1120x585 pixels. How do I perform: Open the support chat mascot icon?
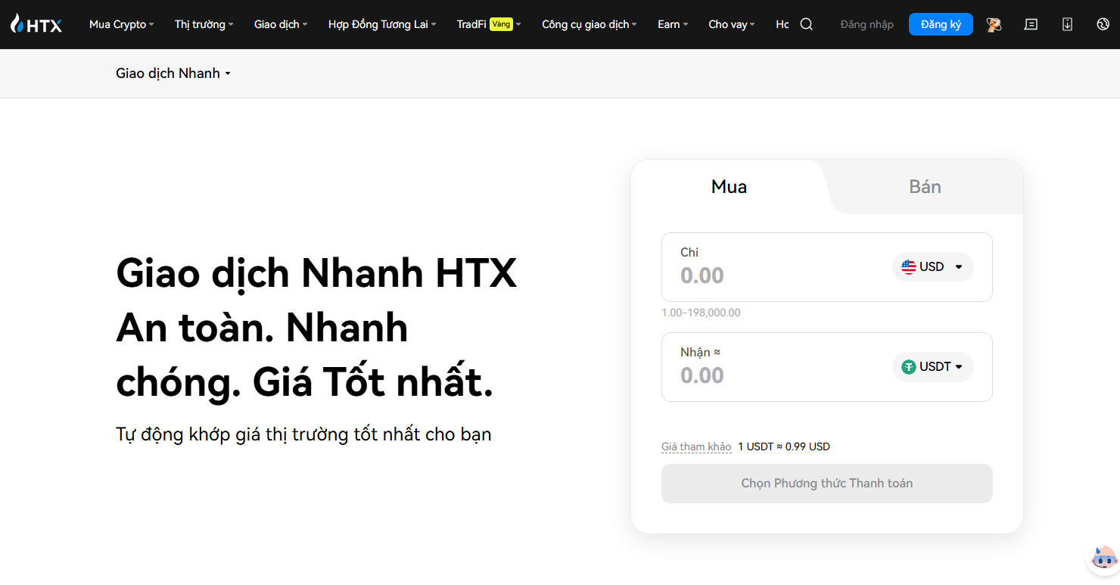click(1103, 559)
